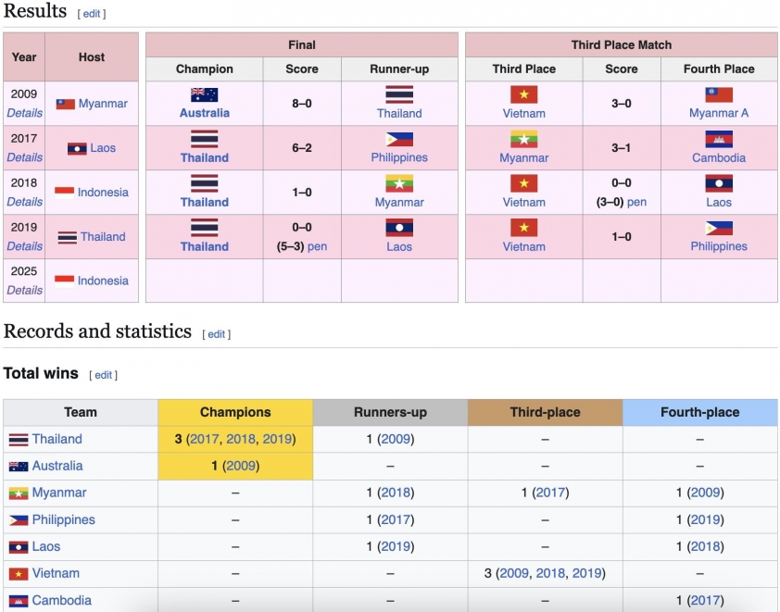
Task: Open the Cambodia team link in Total wins
Action: [62, 601]
